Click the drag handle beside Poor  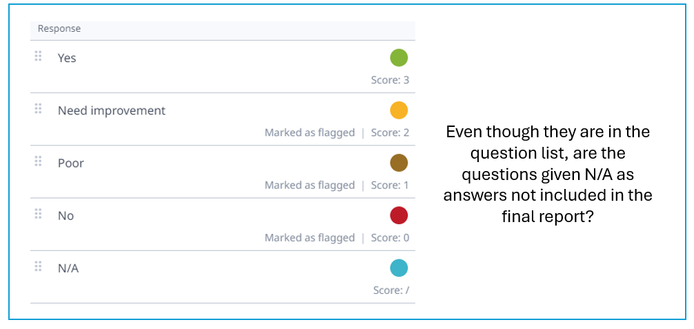(x=39, y=161)
